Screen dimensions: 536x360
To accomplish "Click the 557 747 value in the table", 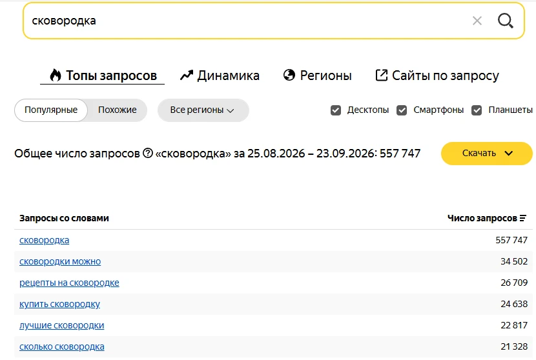I will (511, 240).
